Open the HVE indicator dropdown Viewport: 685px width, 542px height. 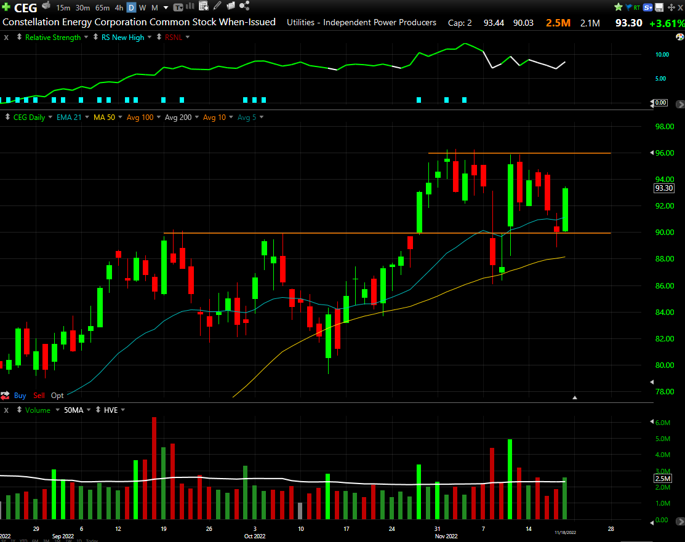click(122, 410)
